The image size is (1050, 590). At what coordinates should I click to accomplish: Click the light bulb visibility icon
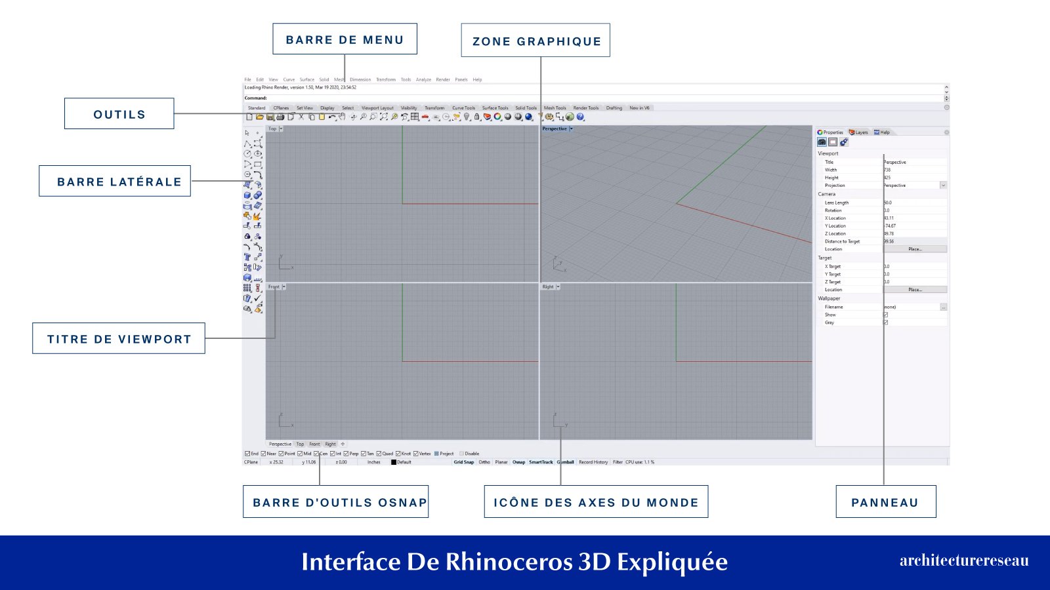coord(467,117)
